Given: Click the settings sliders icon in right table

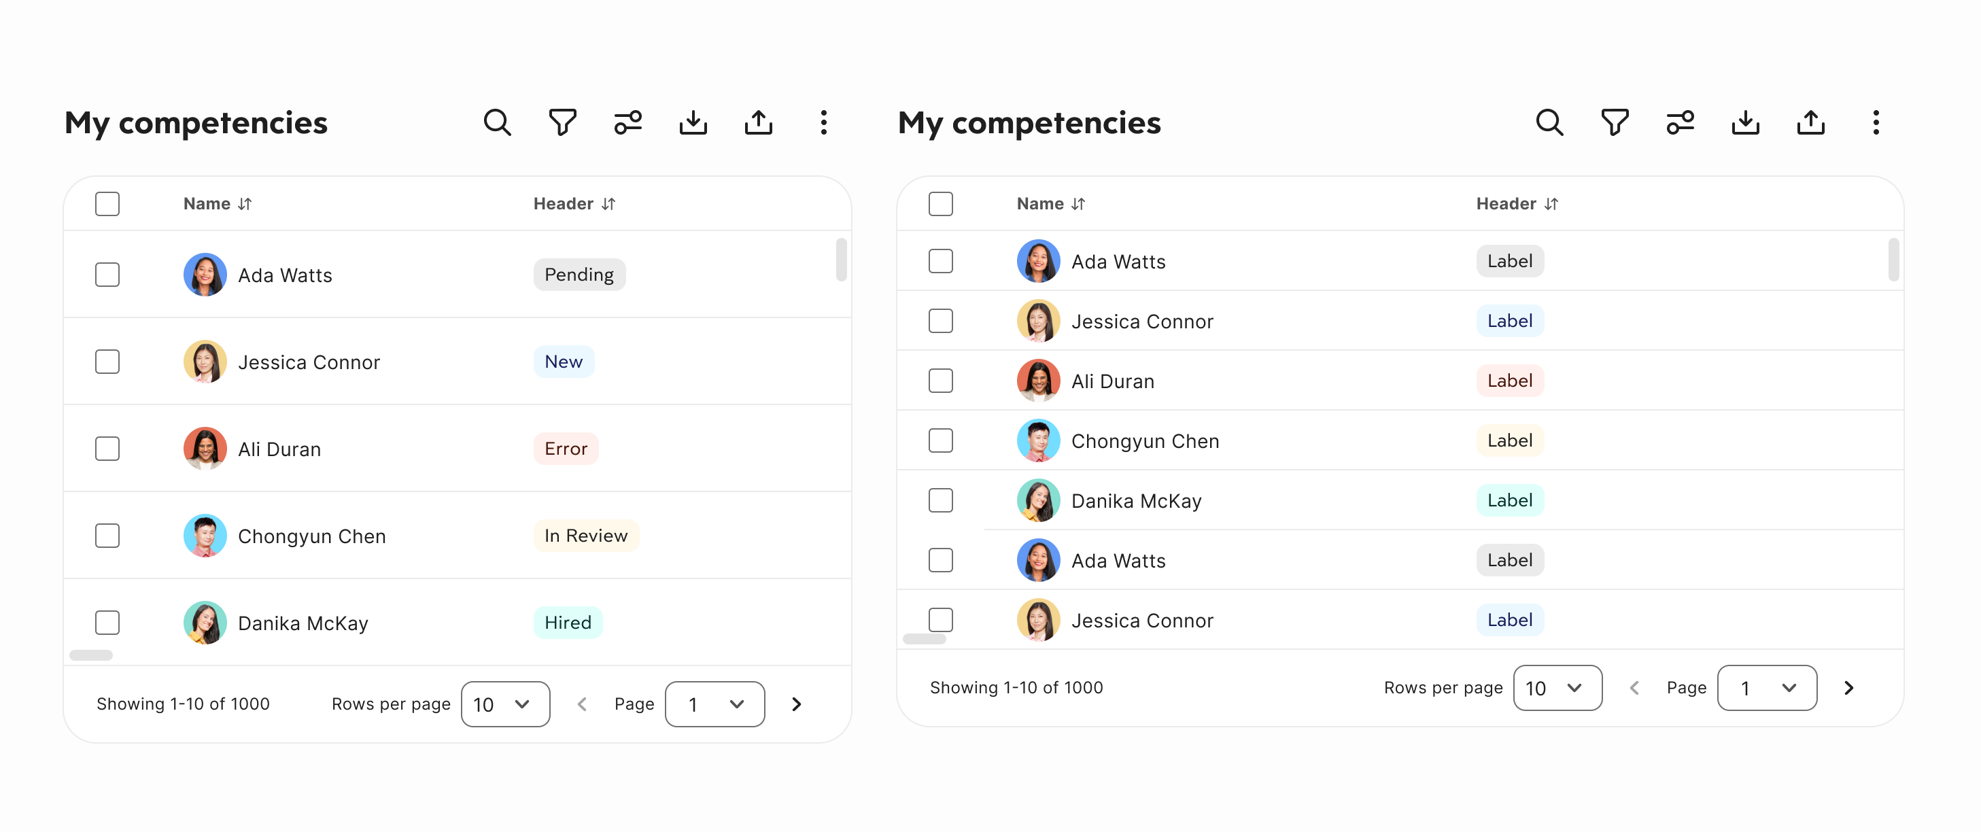Looking at the screenshot, I should 1680,122.
